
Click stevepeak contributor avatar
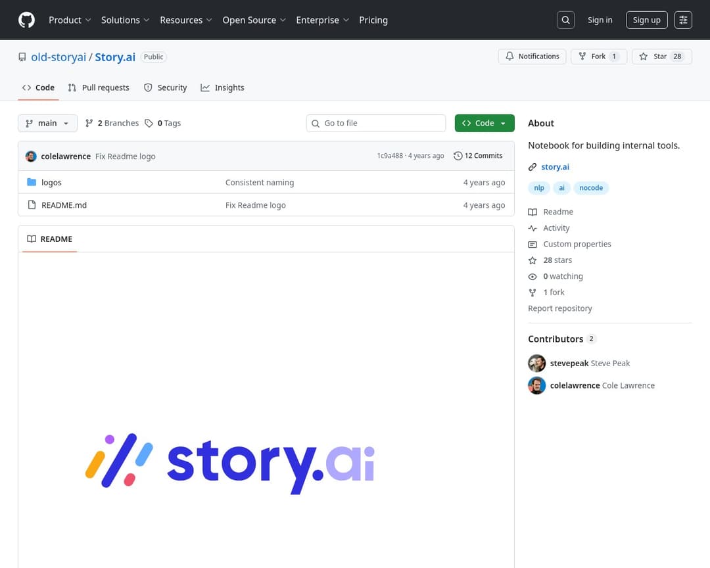[537, 364]
